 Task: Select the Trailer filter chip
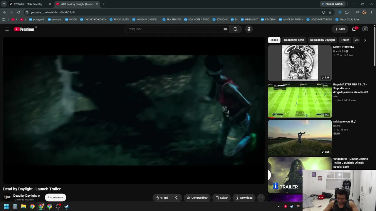[345, 40]
